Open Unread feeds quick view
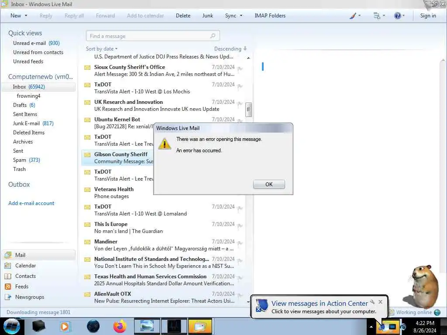The image size is (447, 335). (28, 61)
